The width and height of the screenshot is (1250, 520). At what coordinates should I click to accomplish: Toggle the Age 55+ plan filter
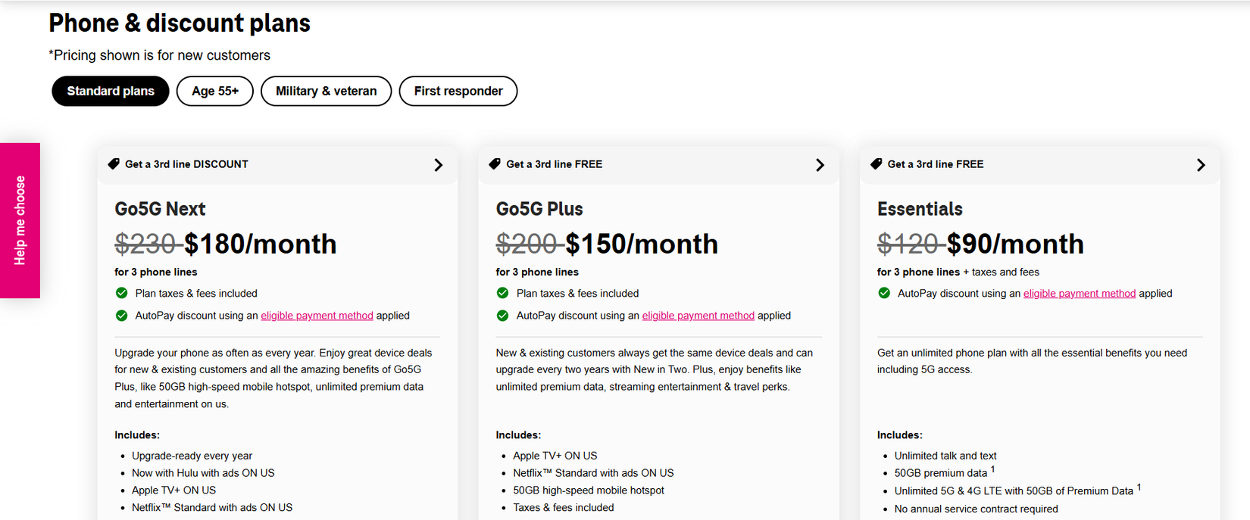click(x=214, y=91)
